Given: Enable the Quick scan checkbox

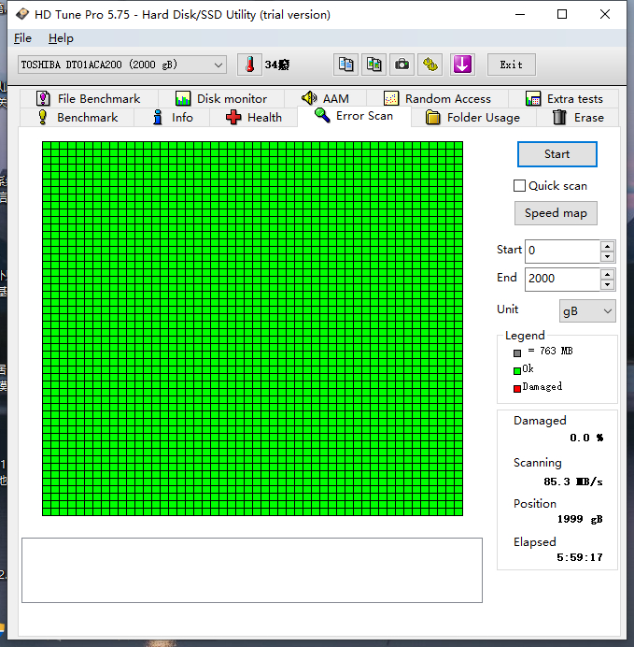Looking at the screenshot, I should tap(519, 186).
